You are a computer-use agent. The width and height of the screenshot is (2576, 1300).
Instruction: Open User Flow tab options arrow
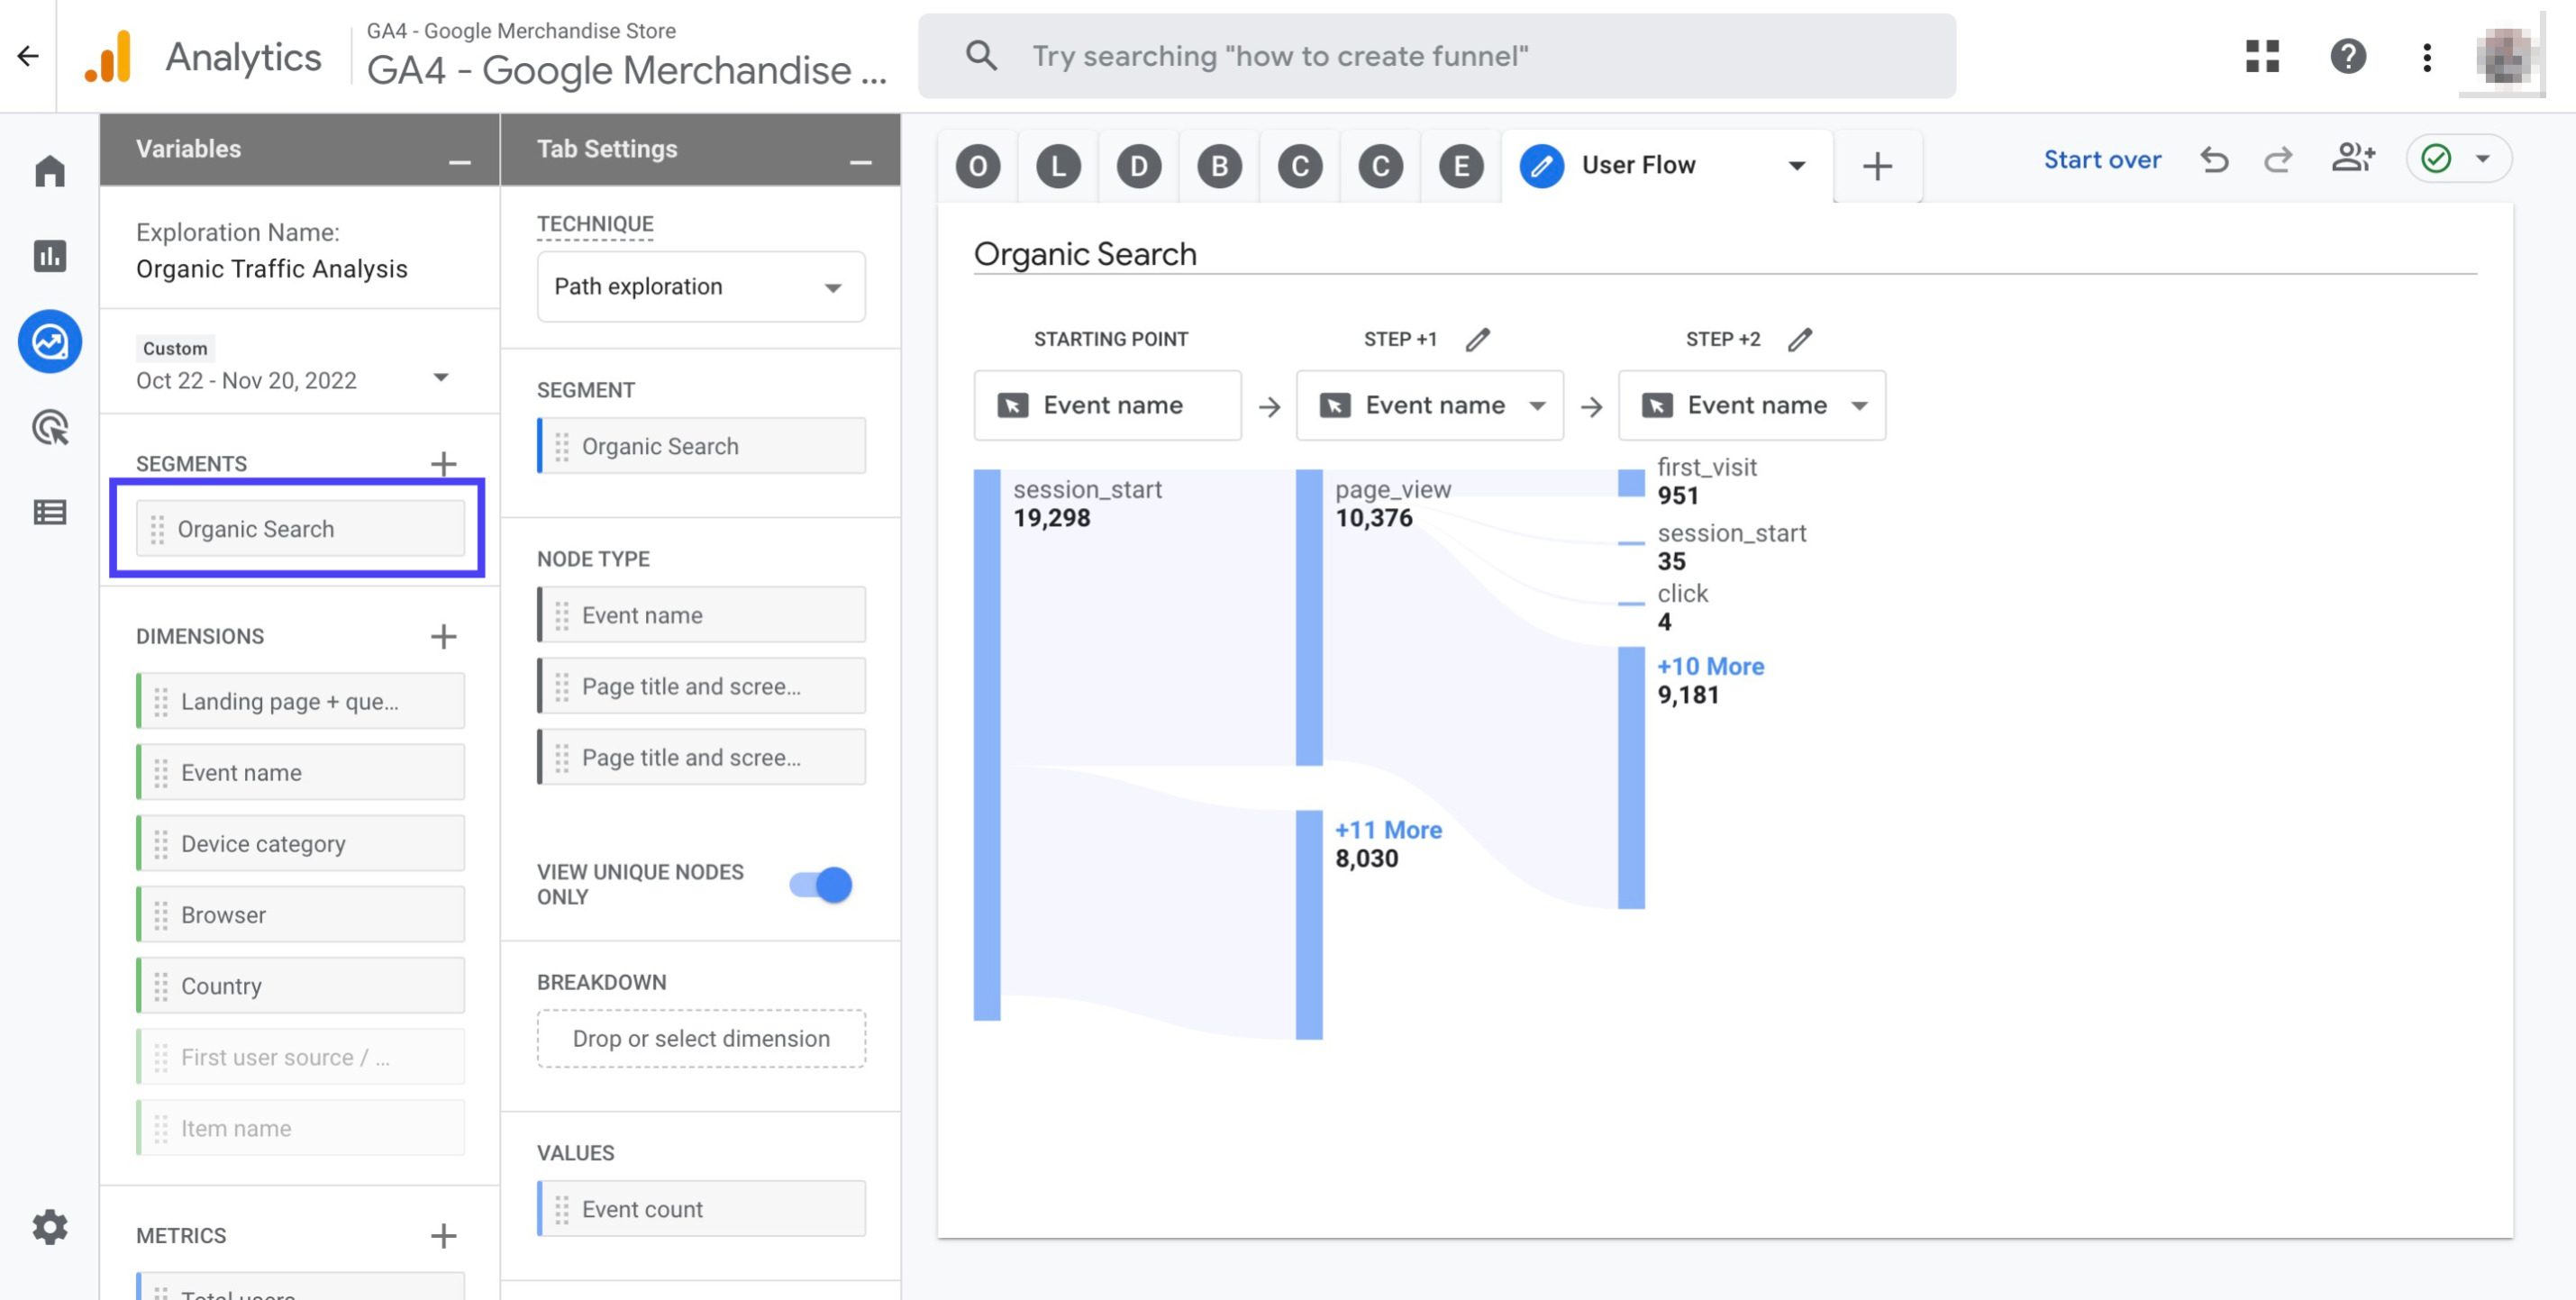(x=1797, y=165)
